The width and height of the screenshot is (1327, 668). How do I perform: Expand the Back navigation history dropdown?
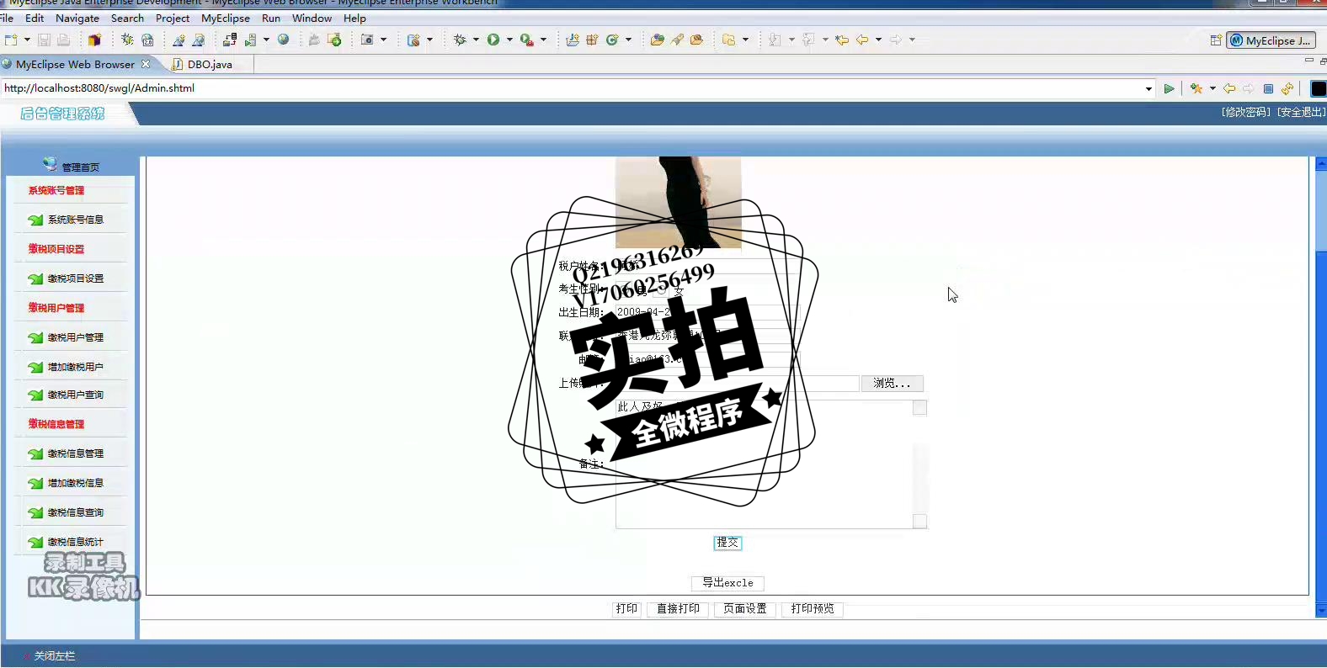click(x=878, y=40)
